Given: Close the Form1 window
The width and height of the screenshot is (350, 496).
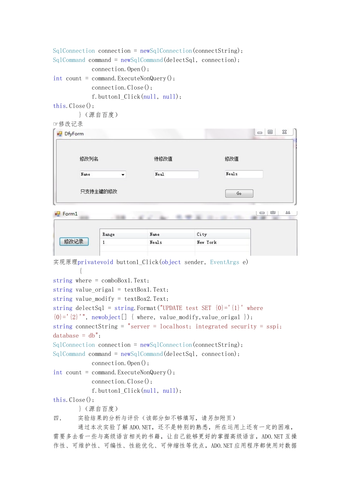Looking at the screenshot, I should pyautogui.click(x=288, y=213).
